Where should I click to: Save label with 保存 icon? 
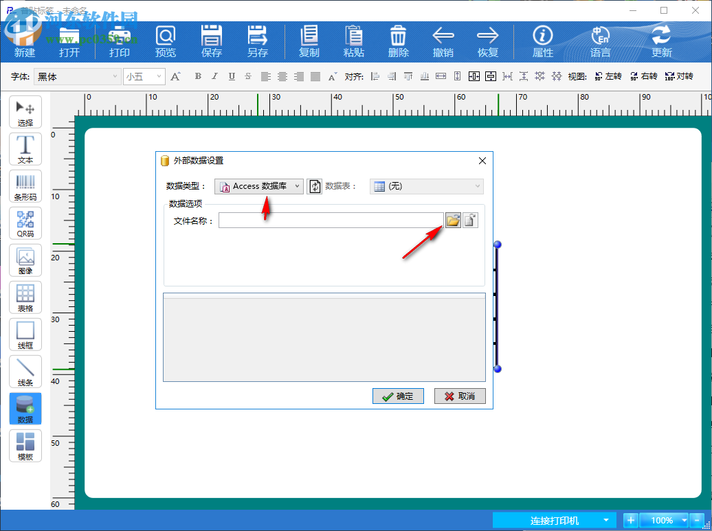tap(212, 42)
